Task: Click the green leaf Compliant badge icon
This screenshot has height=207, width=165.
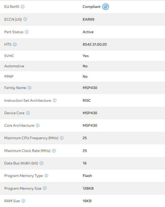Action: (x=106, y=7)
